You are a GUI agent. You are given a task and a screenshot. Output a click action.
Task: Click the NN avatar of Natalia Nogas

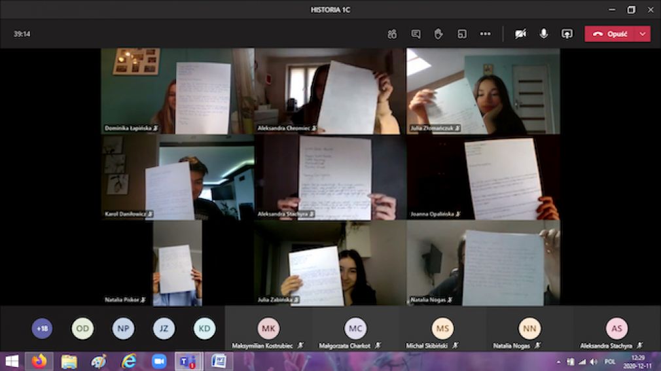[529, 328]
